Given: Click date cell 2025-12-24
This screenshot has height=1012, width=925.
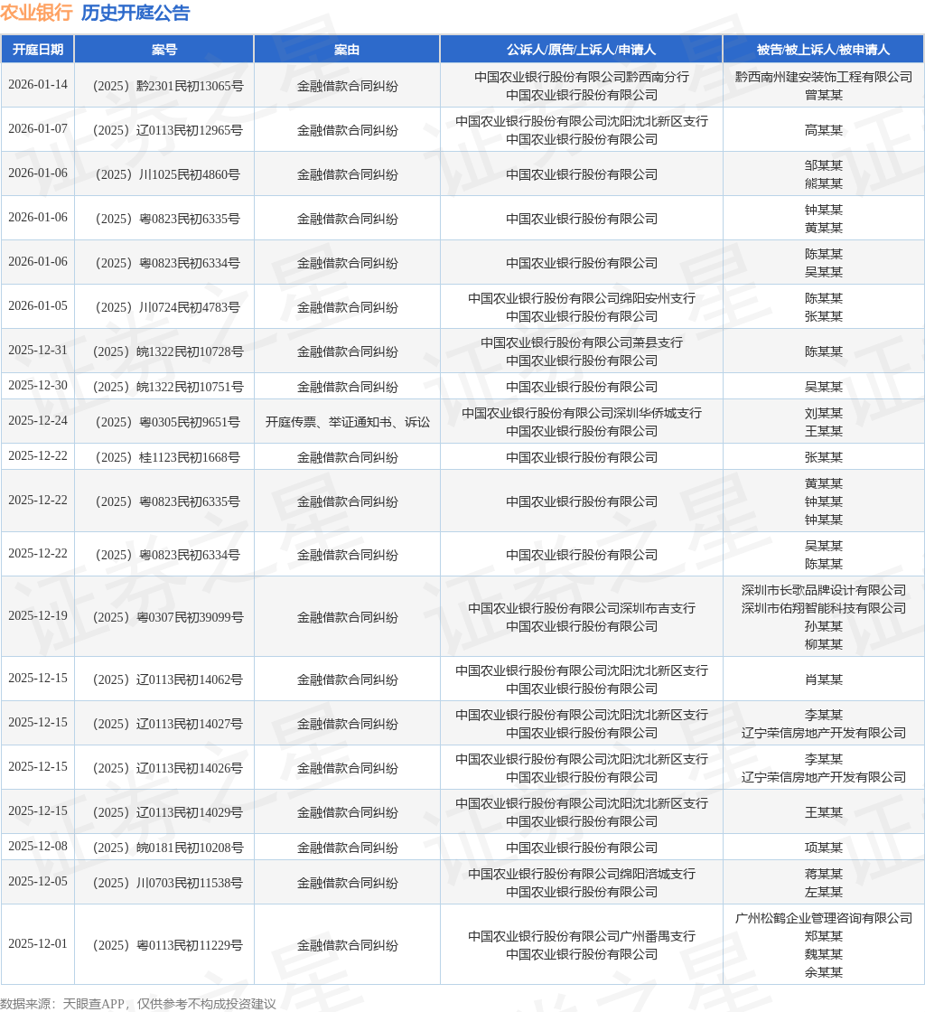Looking at the screenshot, I should (x=38, y=421).
